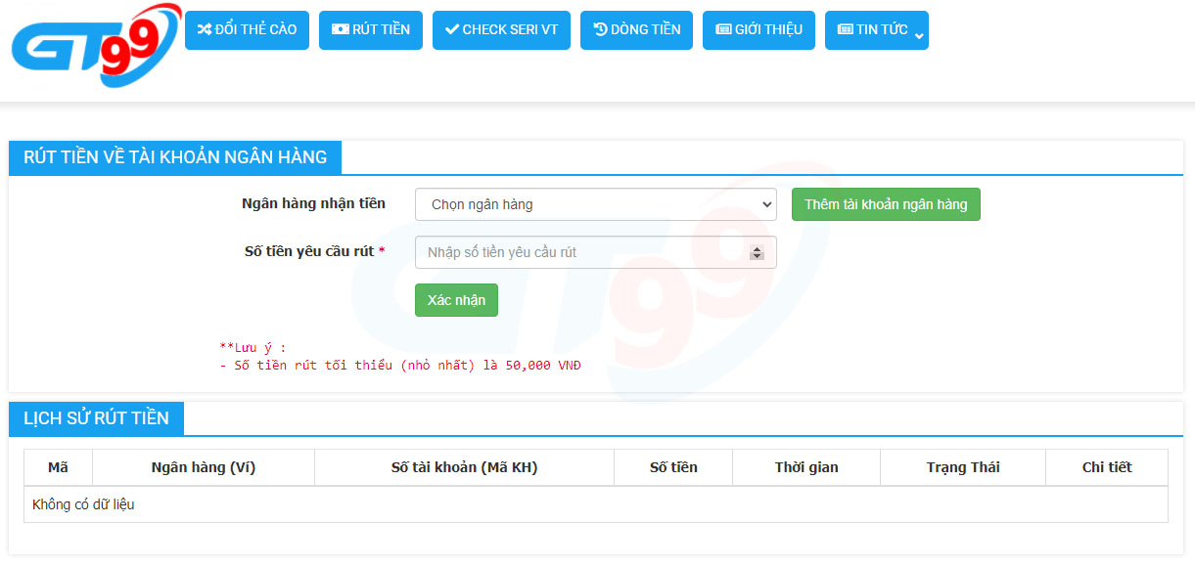The width and height of the screenshot is (1195, 567).
Task: Click the Số tiền yêu cầu rút label
Action: point(314,251)
